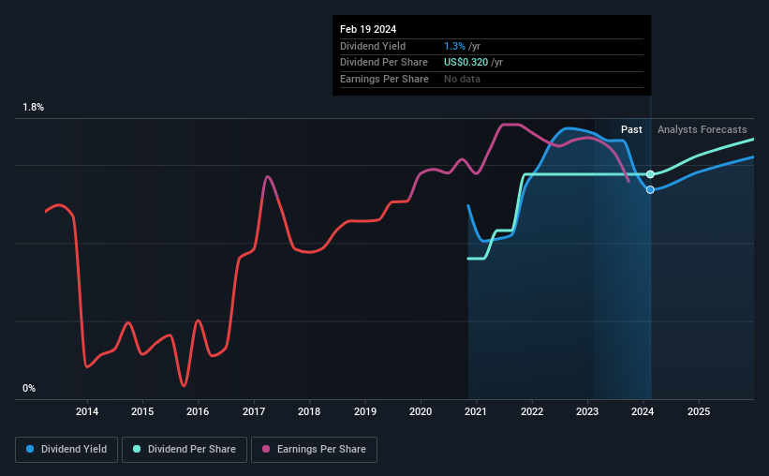
Task: Click the 2022 x-axis year label
Action: [532, 411]
